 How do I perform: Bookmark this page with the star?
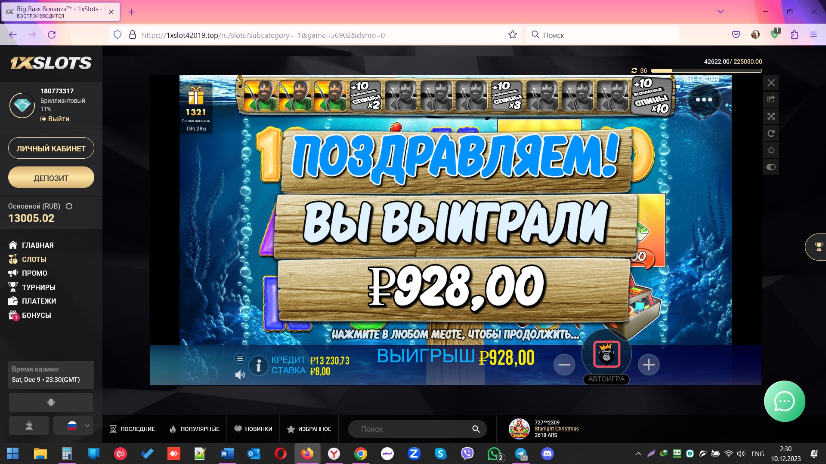click(512, 35)
